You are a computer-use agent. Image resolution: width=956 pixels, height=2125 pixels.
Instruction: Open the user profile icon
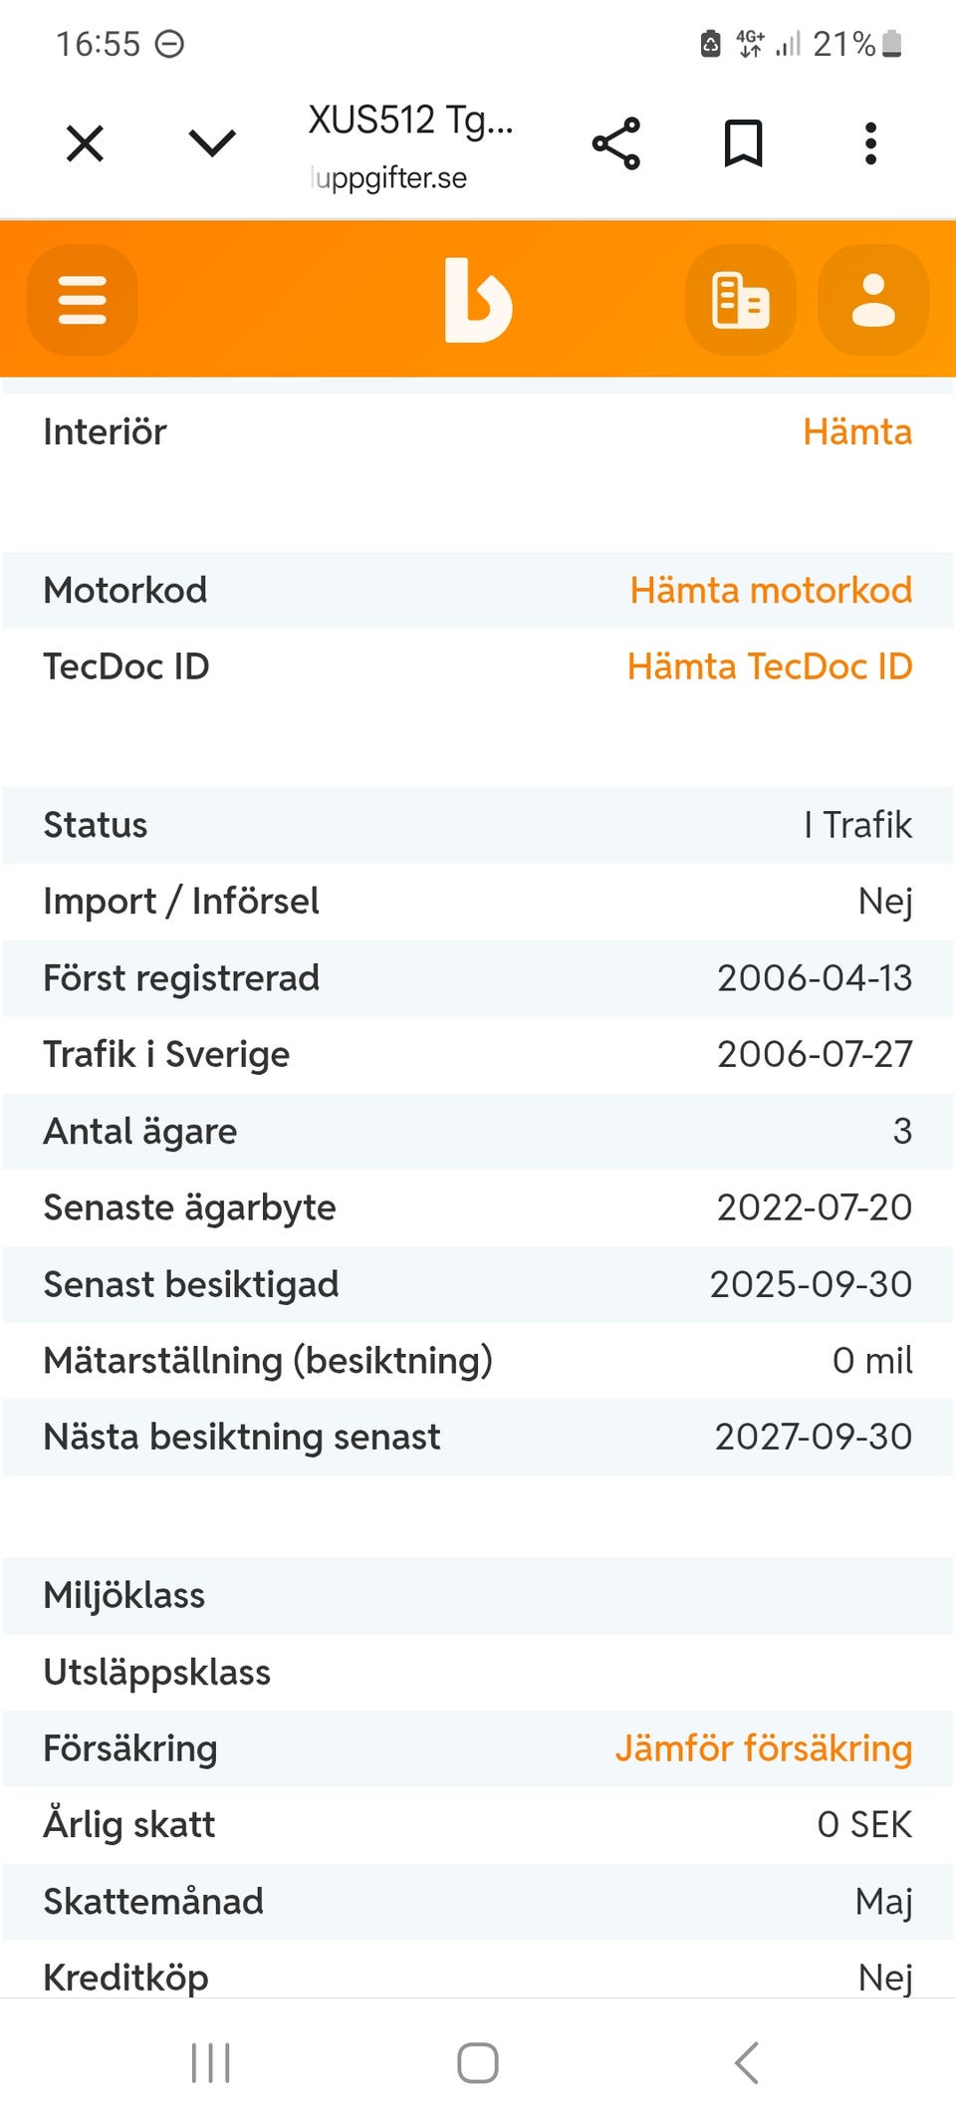(x=873, y=300)
